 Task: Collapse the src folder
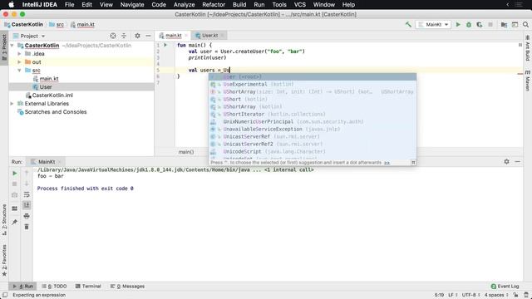[x=19, y=70]
